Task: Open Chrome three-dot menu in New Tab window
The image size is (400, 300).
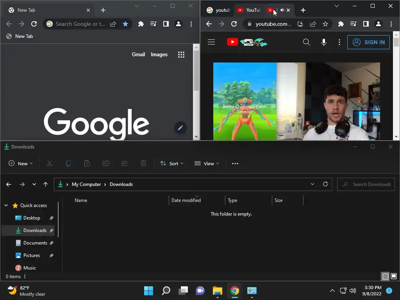Action: point(191,24)
